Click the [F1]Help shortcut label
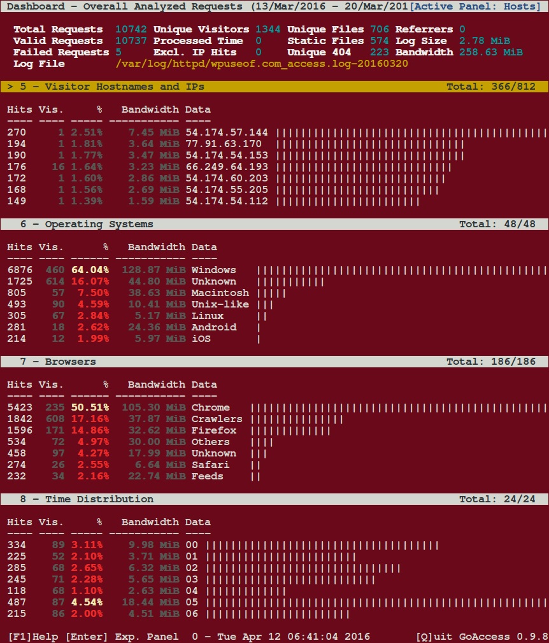The height and width of the screenshot is (643, 549). [x=33, y=637]
